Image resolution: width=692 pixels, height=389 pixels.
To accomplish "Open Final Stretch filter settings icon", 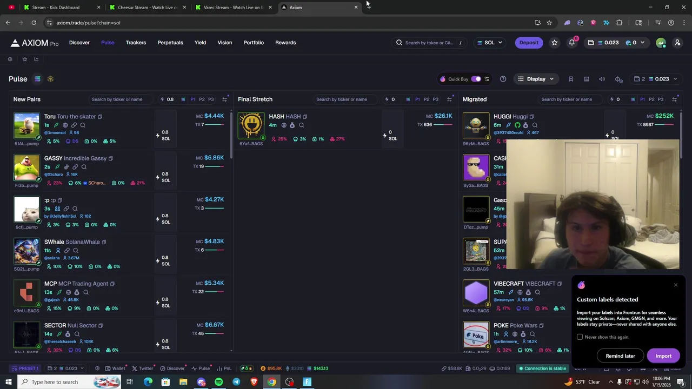I will pyautogui.click(x=449, y=99).
